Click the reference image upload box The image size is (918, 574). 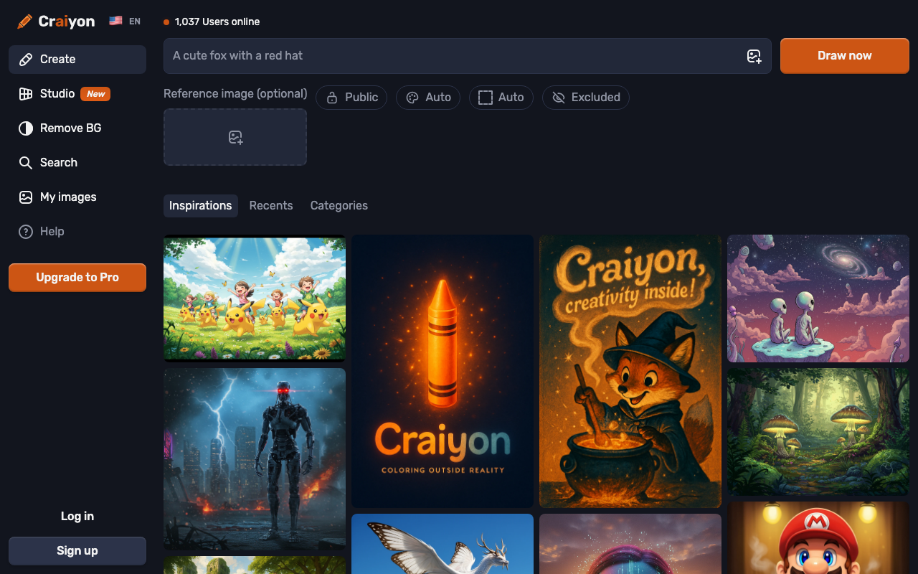pos(235,137)
